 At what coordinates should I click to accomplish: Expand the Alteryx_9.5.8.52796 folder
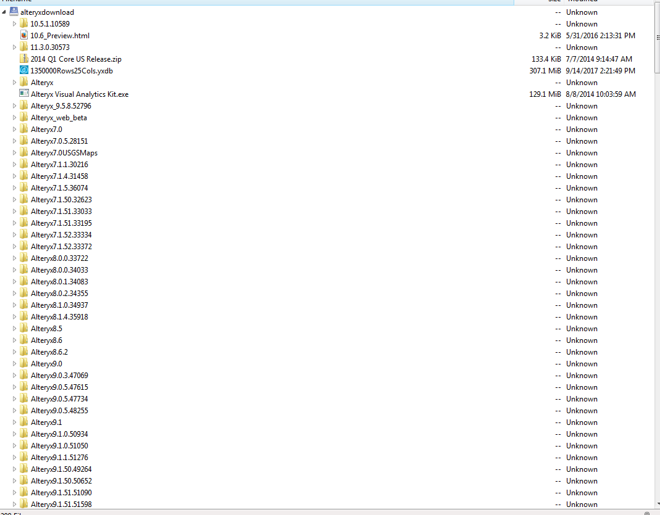tap(14, 106)
